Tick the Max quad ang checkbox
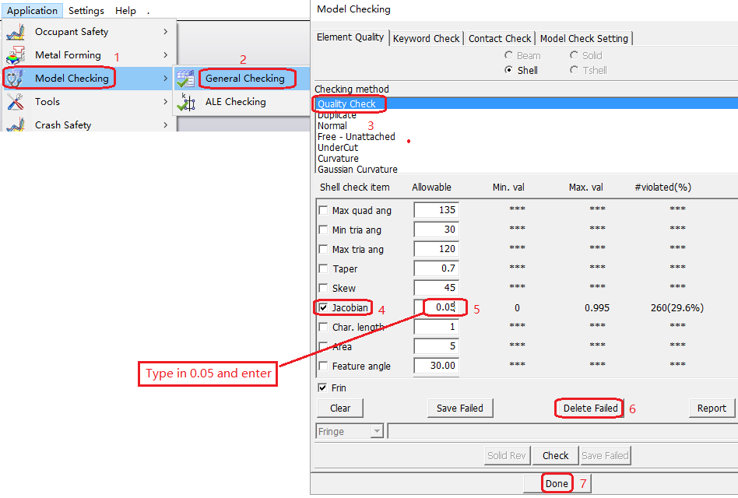This screenshot has height=498, width=738. click(x=324, y=211)
